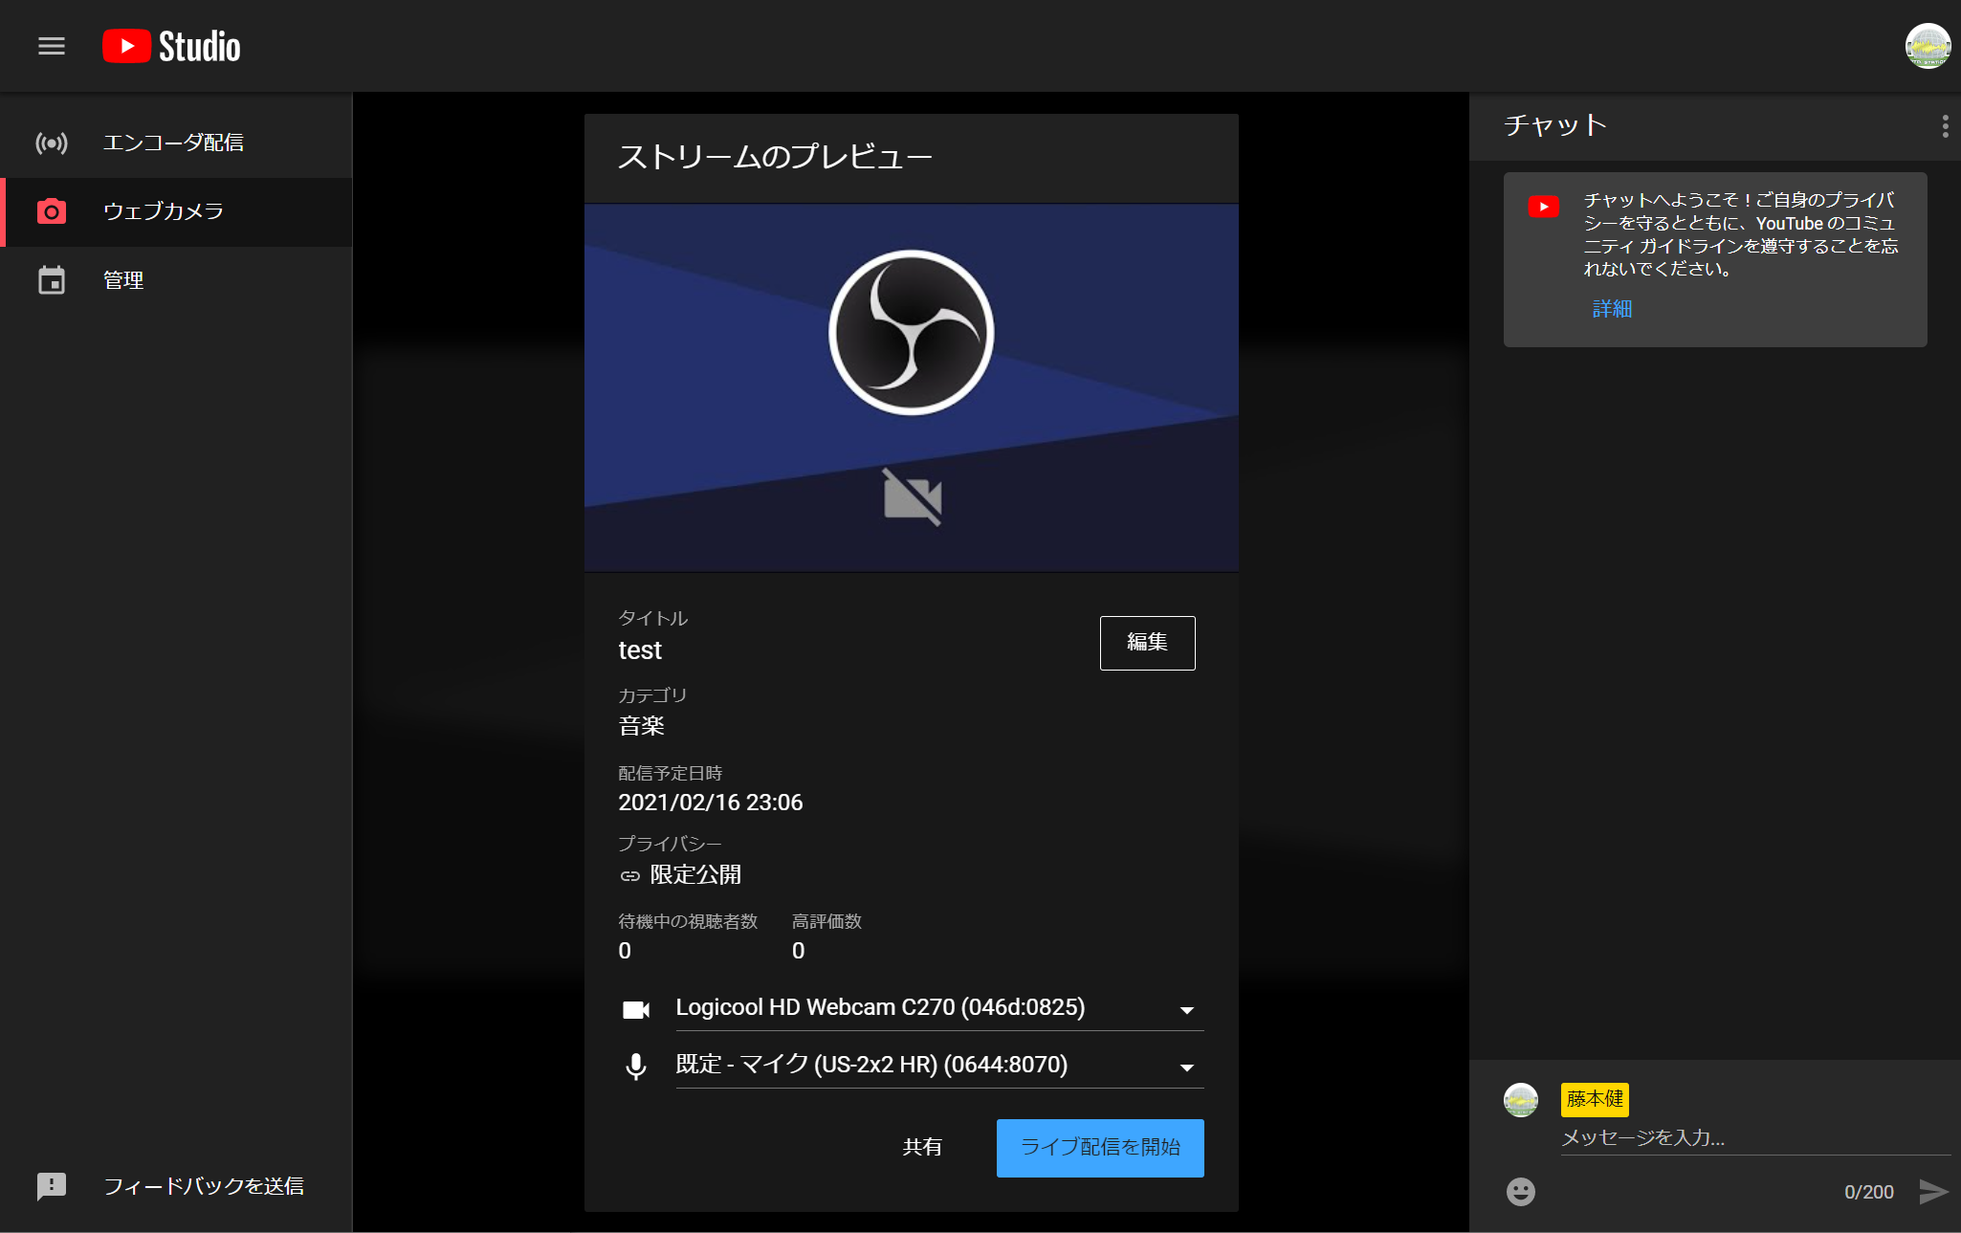This screenshot has width=1961, height=1233.
Task: Click the camera-off icon on preview
Action: click(913, 497)
